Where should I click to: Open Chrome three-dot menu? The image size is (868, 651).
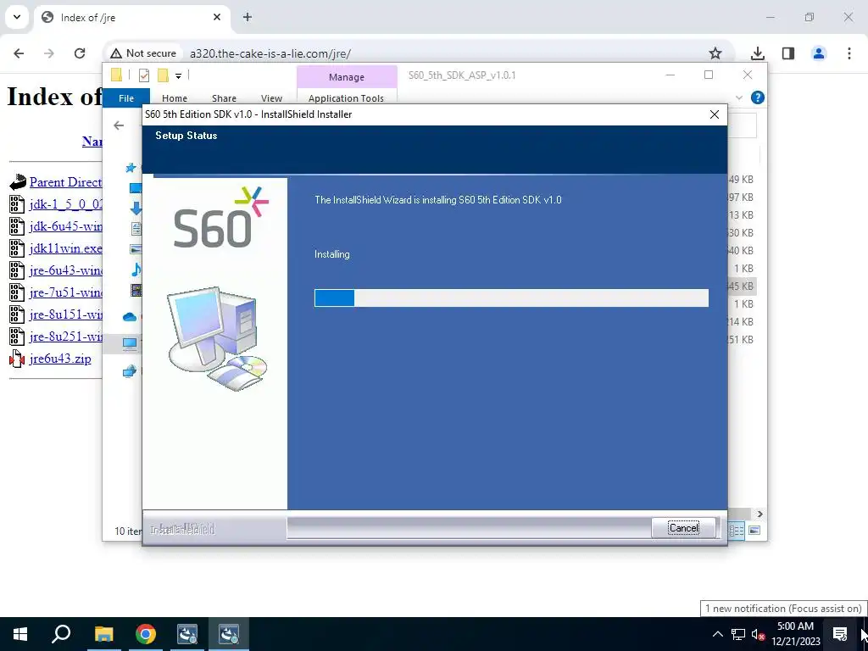click(849, 53)
